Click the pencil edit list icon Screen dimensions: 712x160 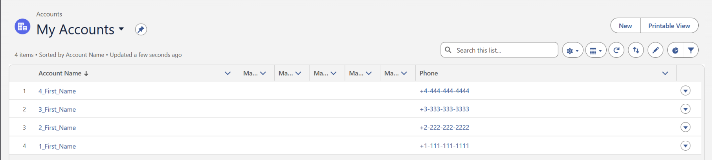[x=655, y=50]
